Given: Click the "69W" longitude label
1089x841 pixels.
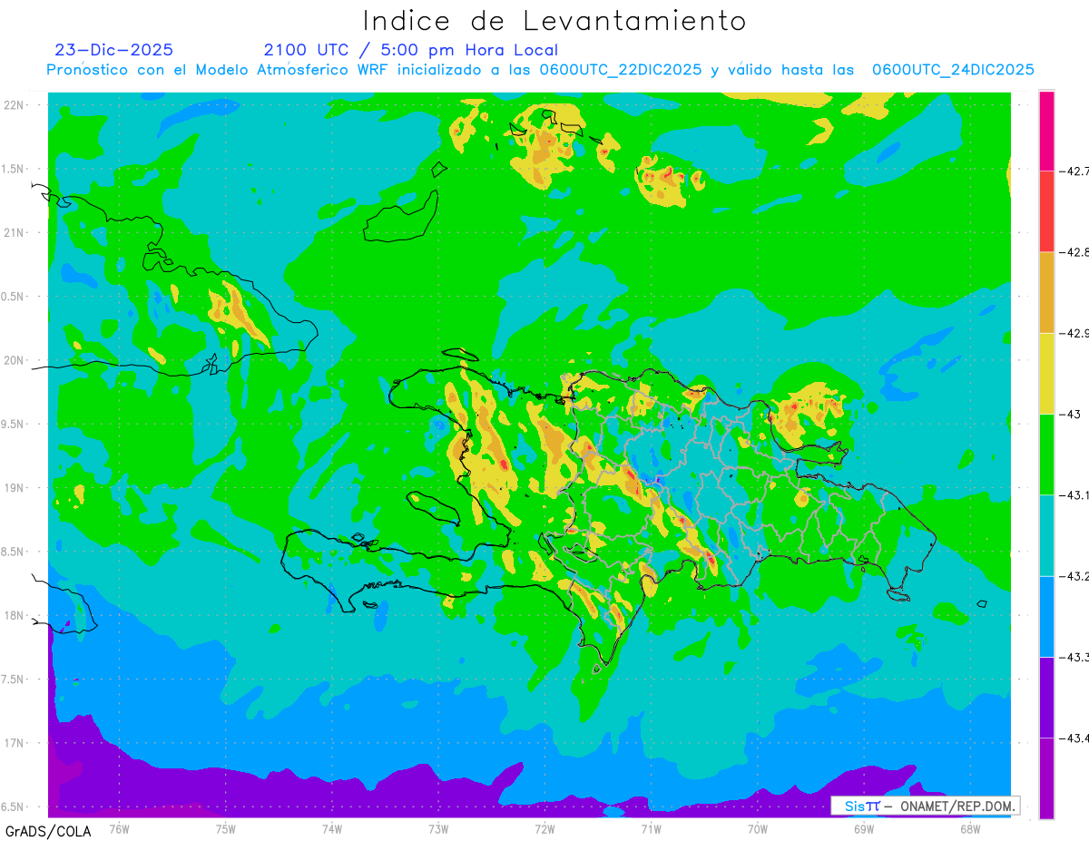Looking at the screenshot, I should tap(864, 828).
